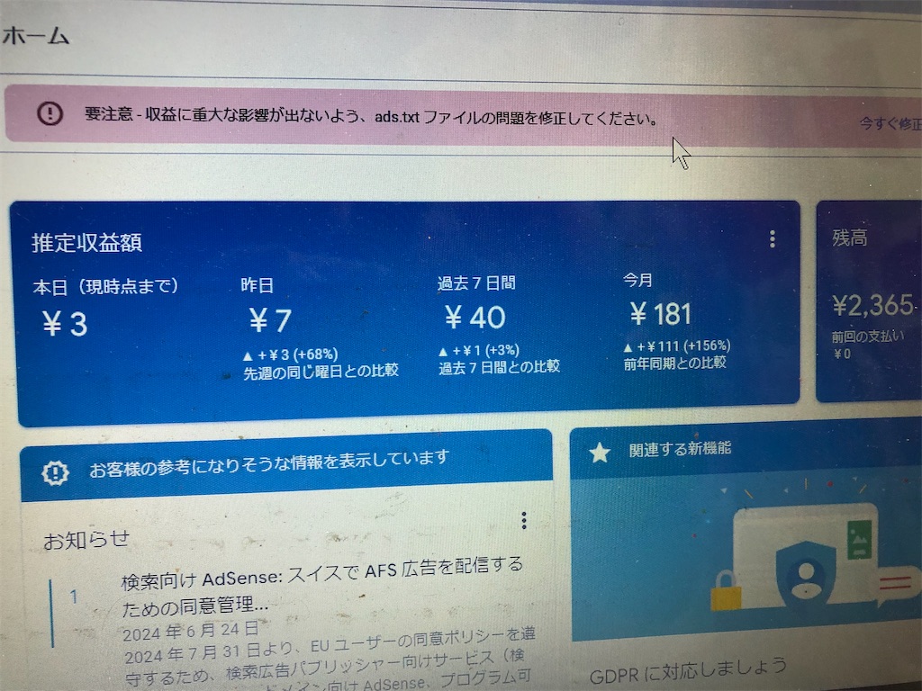Image resolution: width=922 pixels, height=691 pixels.
Task: Click the 本日（現時点まで） label
Action: click(106, 287)
